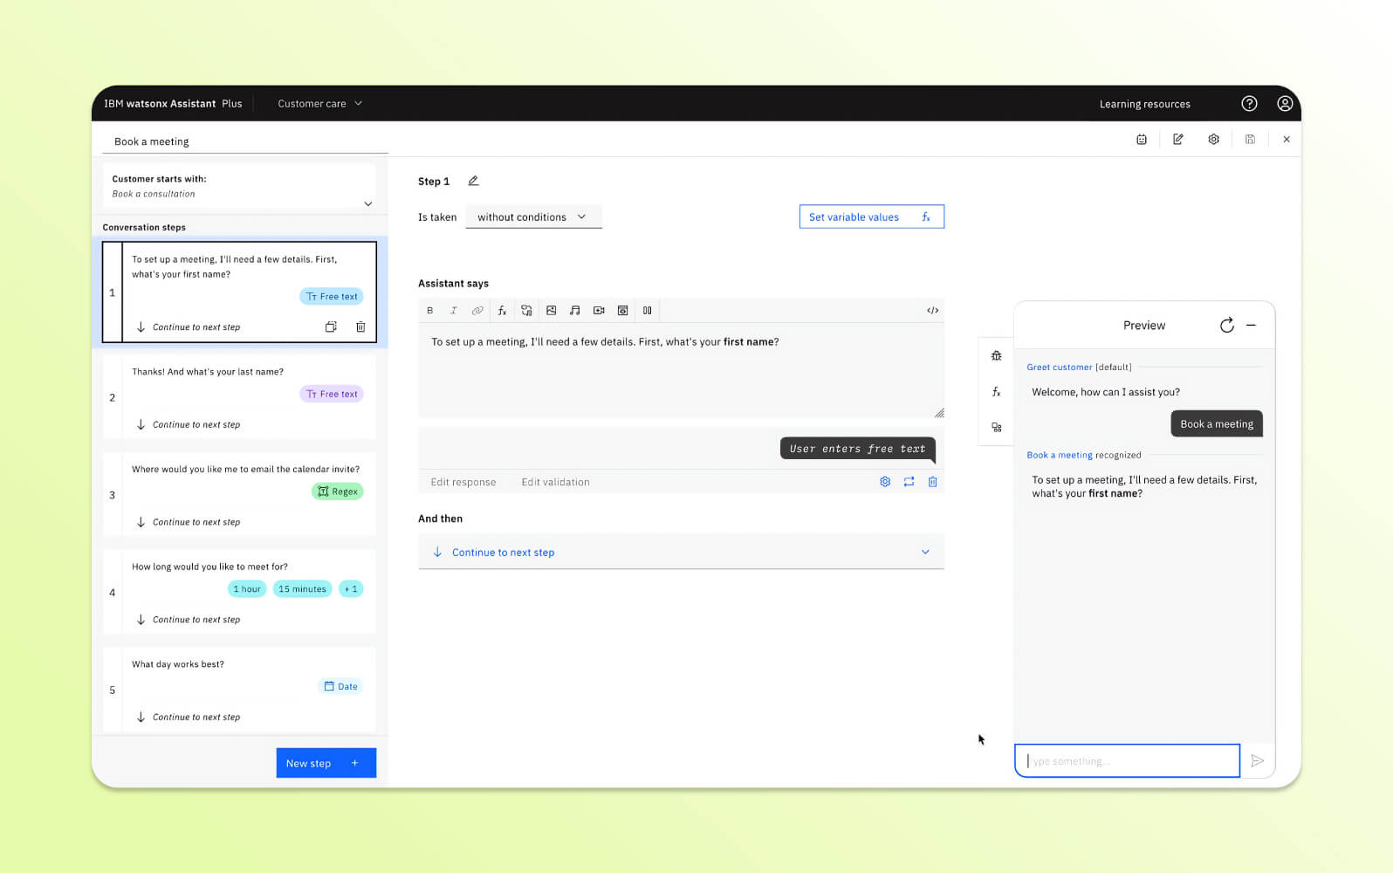Screen dimensions: 1393x873
Task: Close the action editor with X
Action: [1286, 139]
